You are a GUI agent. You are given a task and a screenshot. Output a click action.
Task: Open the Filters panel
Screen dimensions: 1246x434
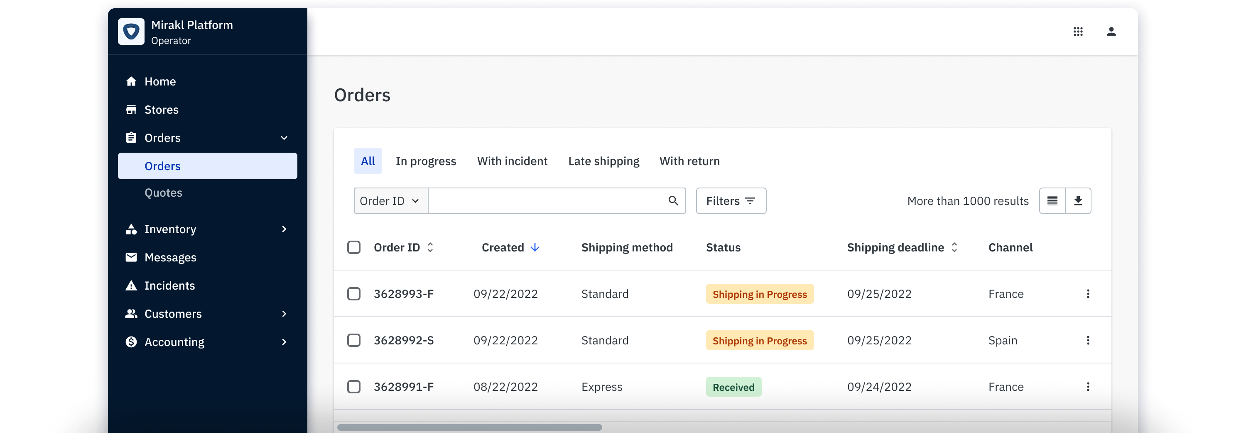tap(731, 200)
